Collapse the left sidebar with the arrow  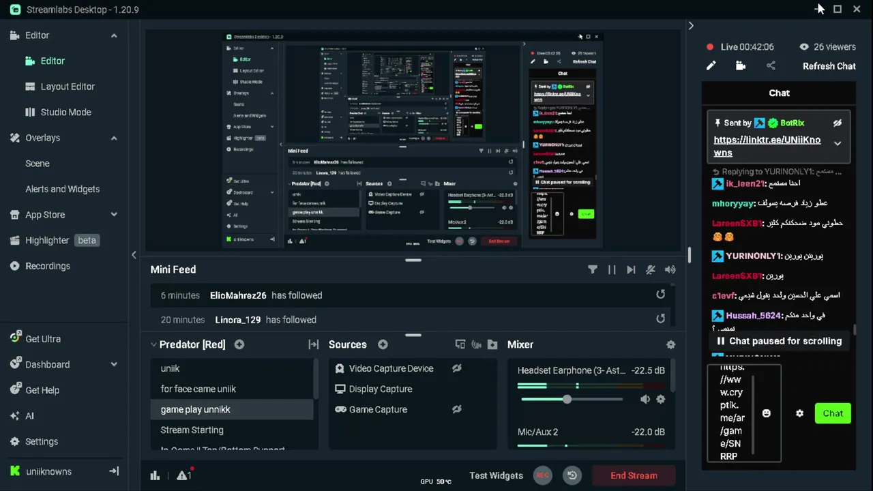[x=134, y=254]
